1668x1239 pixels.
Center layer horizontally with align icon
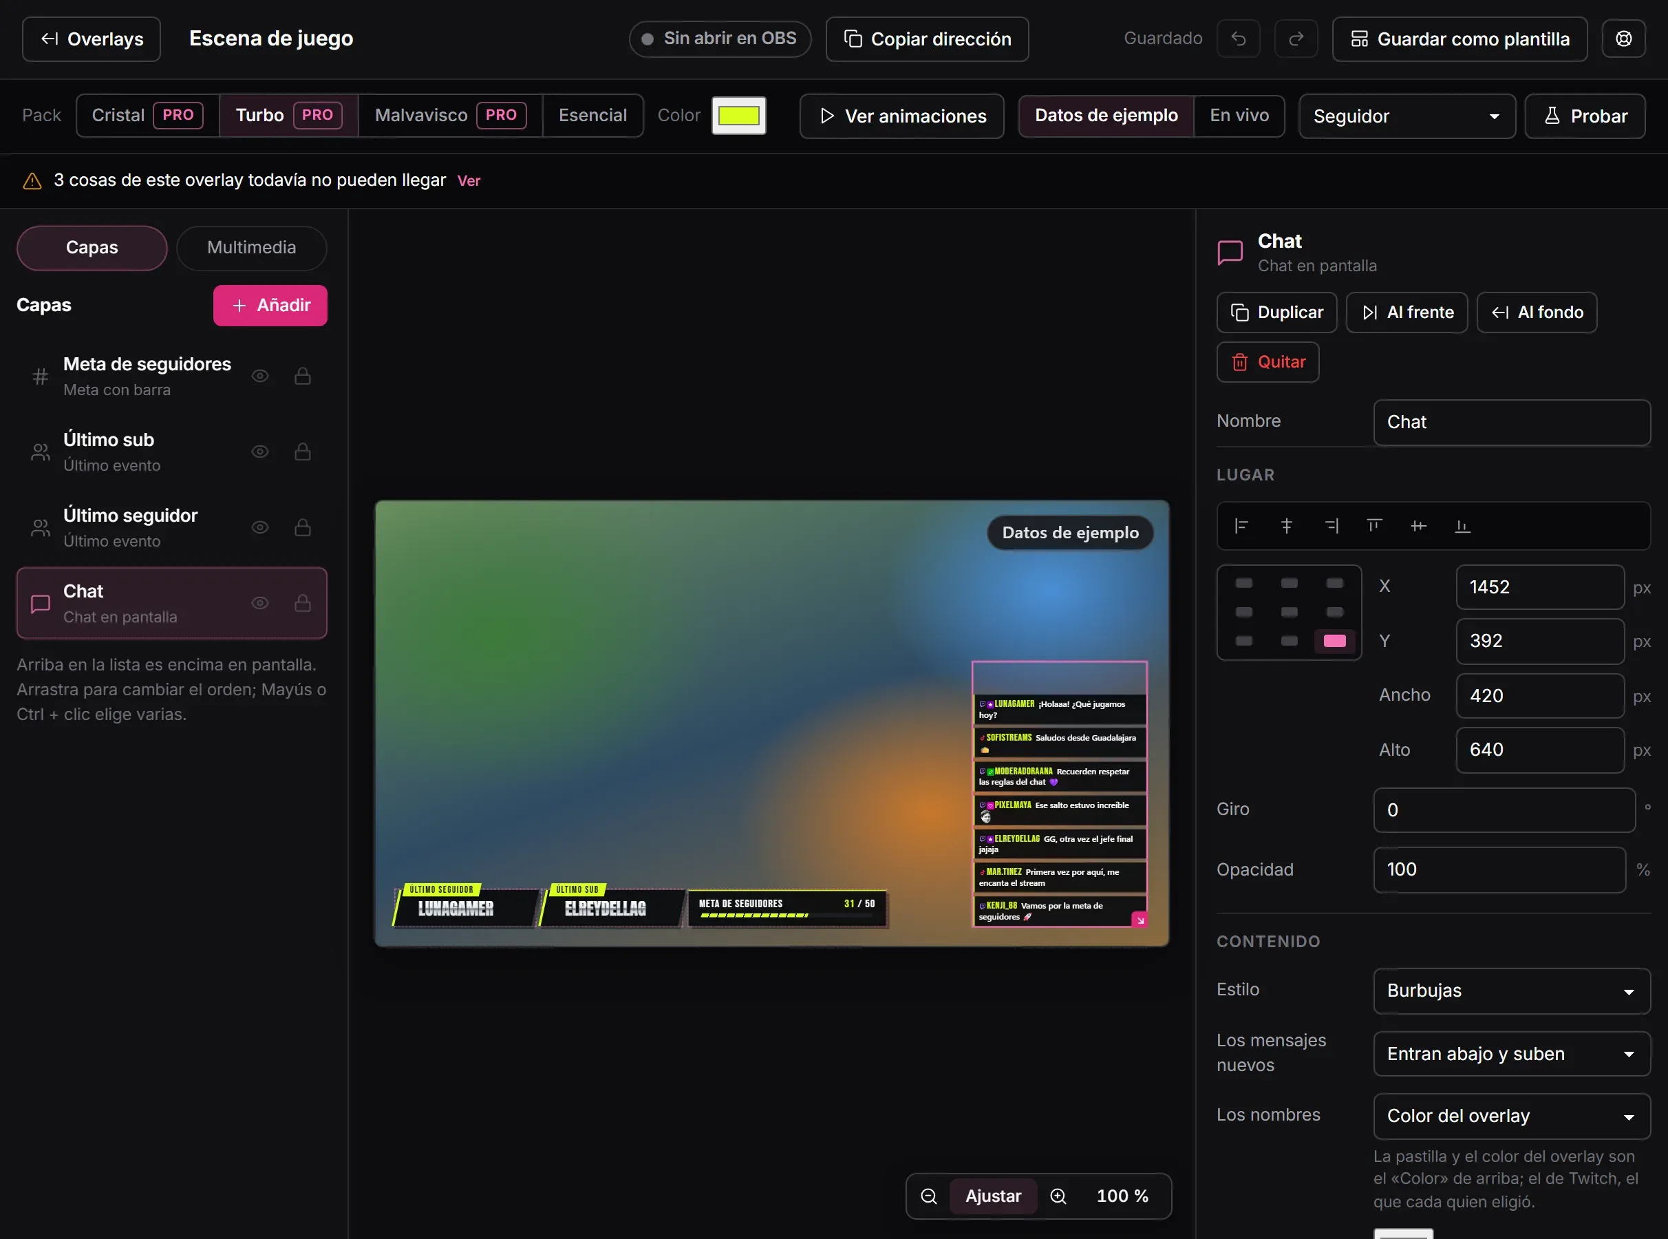coord(1286,526)
